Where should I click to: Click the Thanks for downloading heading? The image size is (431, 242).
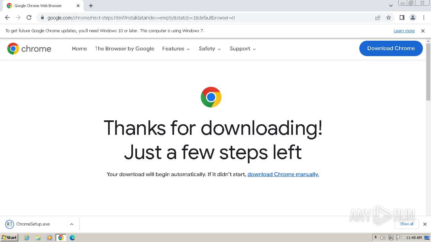click(x=213, y=140)
